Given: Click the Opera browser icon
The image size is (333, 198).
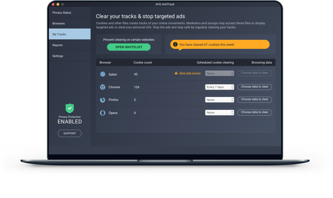Looking at the screenshot, I should pos(102,113).
